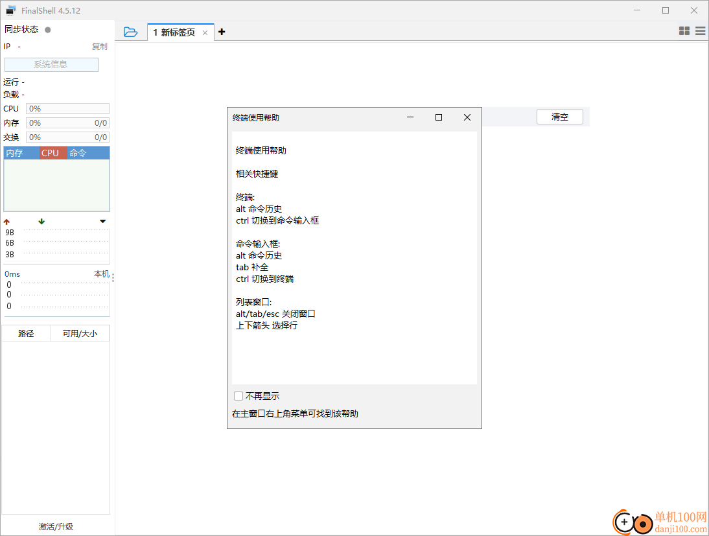Copy the IP with 复制

point(99,47)
